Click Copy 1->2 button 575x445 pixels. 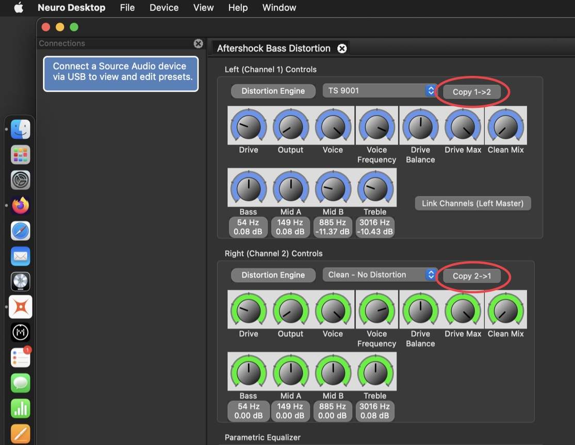tap(471, 92)
